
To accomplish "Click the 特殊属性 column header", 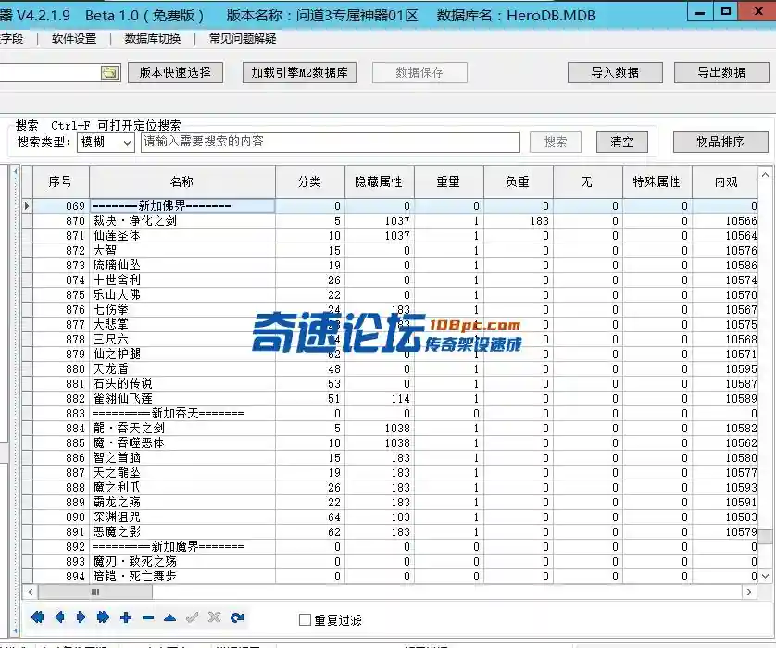I will pos(657,182).
